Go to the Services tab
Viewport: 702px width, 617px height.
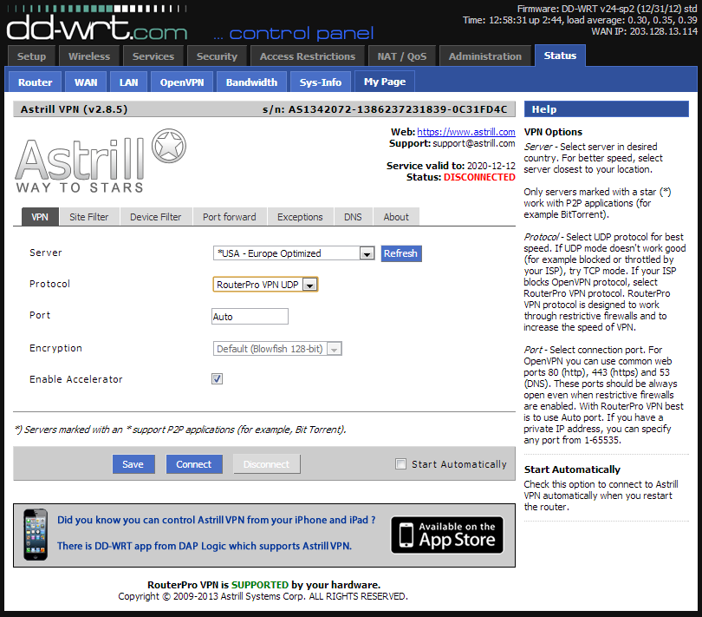click(153, 56)
